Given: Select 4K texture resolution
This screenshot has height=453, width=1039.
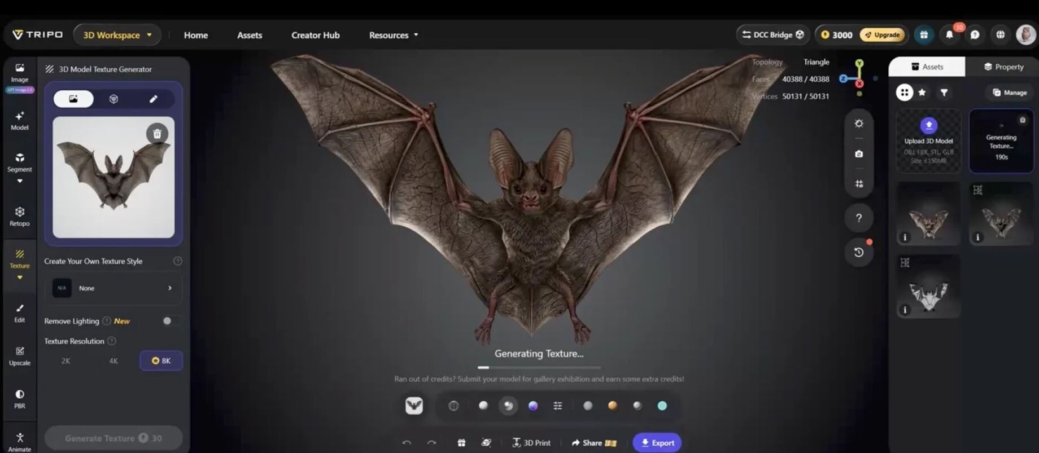Looking at the screenshot, I should (113, 361).
